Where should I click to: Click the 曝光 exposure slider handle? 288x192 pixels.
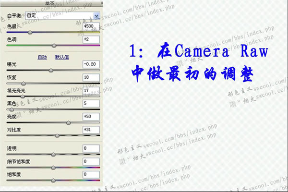[51, 71]
